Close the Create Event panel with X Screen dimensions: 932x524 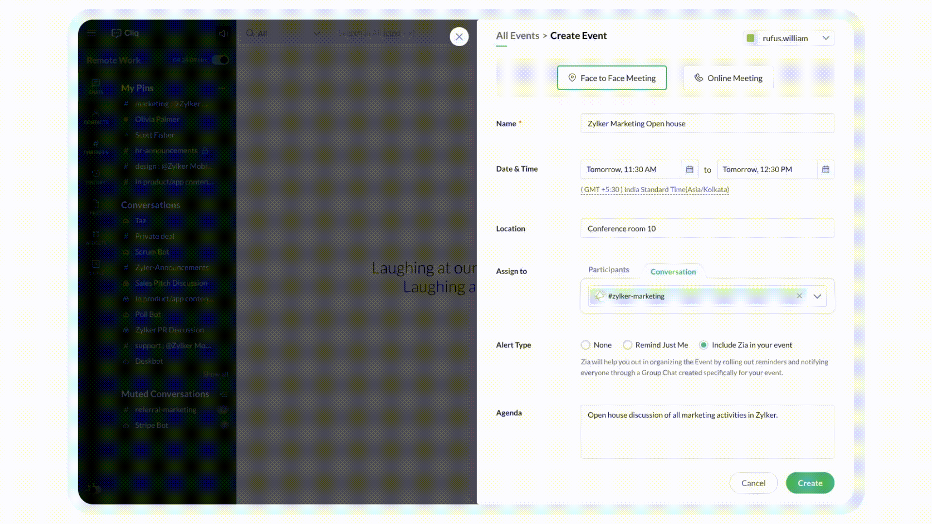pos(459,36)
